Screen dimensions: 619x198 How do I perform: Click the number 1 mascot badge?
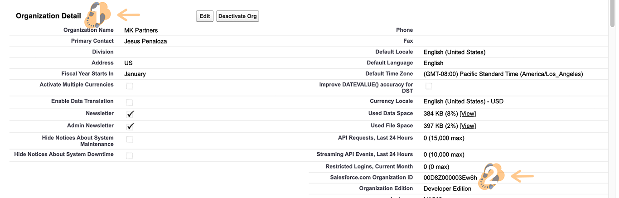pyautogui.click(x=97, y=15)
